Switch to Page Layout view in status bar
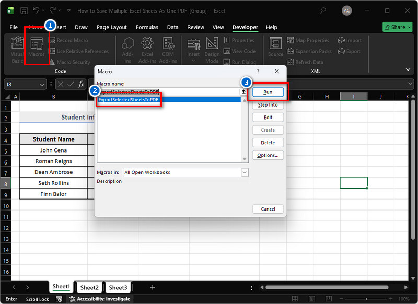418x304 pixels. 311,299
